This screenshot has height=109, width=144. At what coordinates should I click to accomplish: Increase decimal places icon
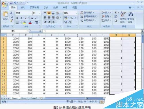(66, 22)
